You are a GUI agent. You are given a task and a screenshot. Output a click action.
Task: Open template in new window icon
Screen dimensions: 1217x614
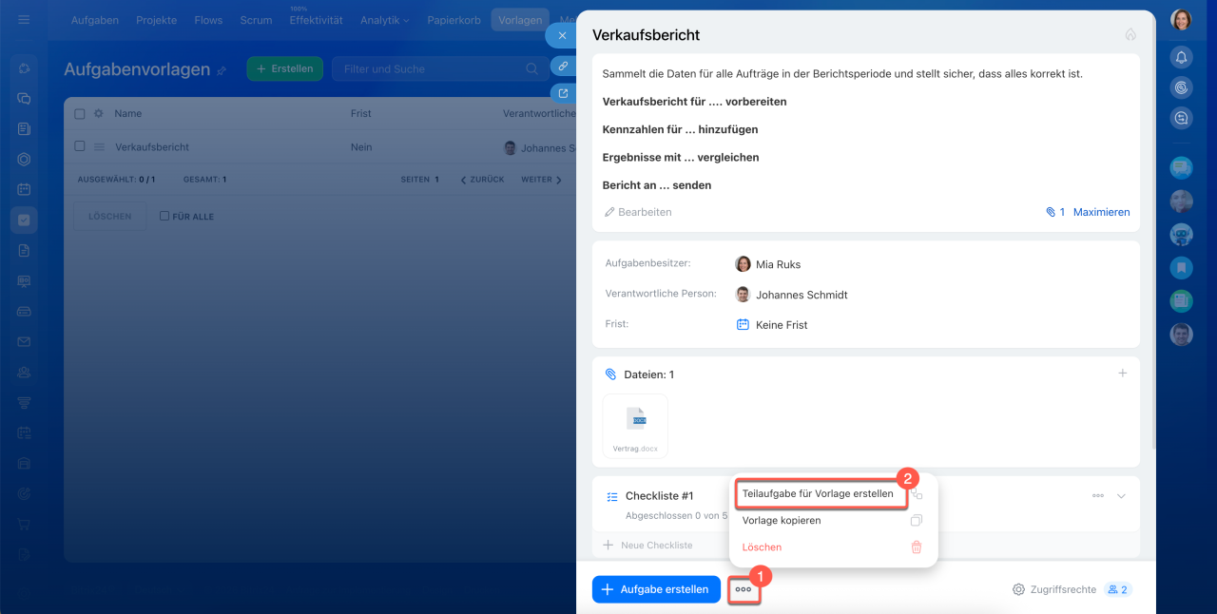(563, 93)
